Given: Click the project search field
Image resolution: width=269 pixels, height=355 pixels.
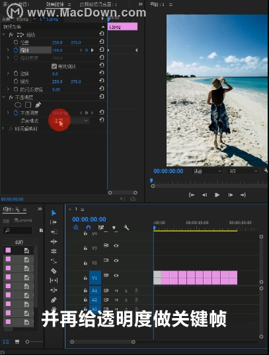Looking at the screenshot, I should coord(18,230).
